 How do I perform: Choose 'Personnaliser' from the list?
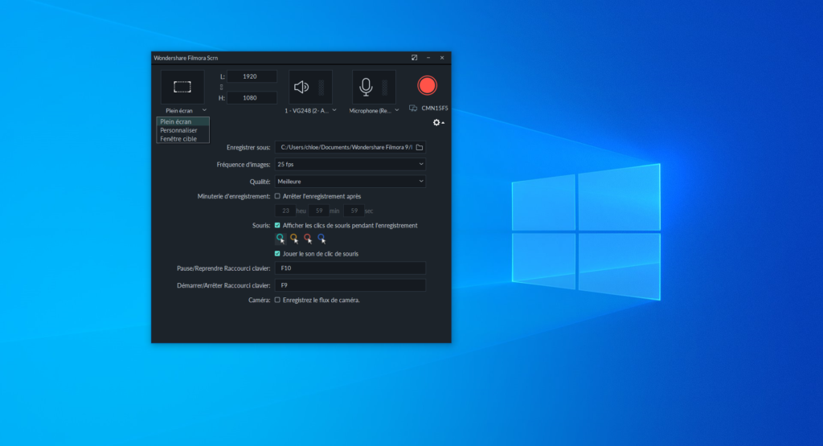(182, 130)
